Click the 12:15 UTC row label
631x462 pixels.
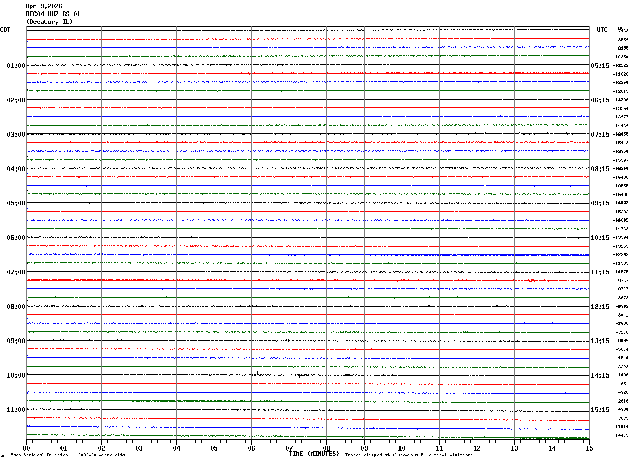pyautogui.click(x=600, y=307)
